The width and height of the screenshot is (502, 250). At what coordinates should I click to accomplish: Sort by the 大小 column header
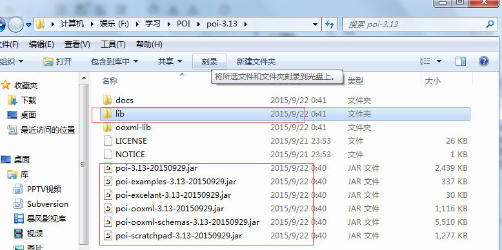pyautogui.click(x=432, y=81)
